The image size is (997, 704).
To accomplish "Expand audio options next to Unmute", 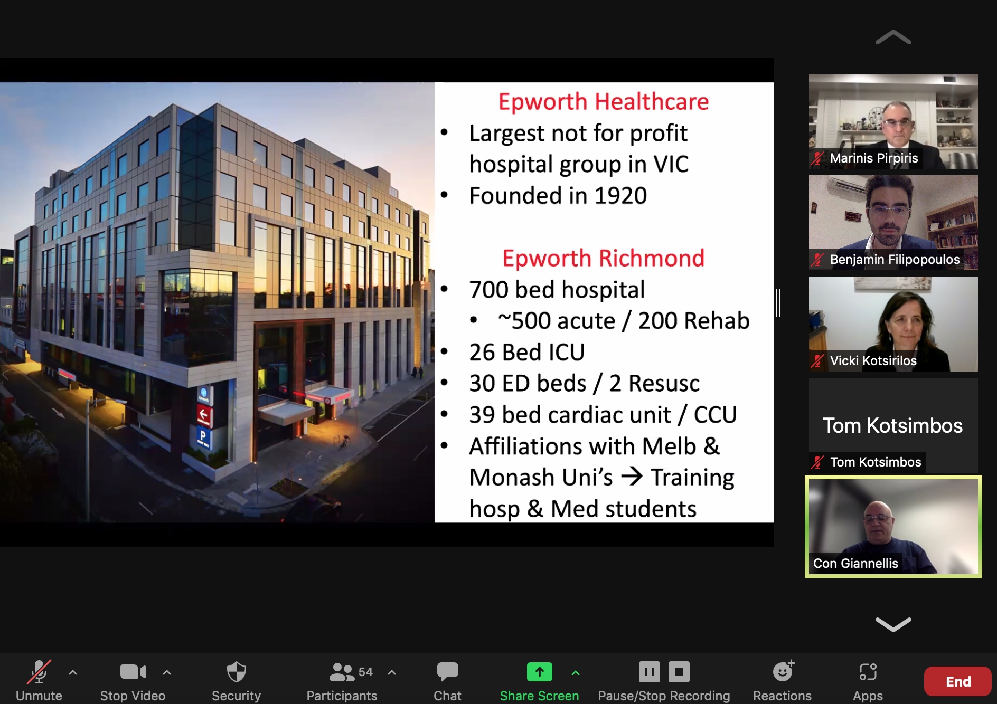I will point(73,672).
